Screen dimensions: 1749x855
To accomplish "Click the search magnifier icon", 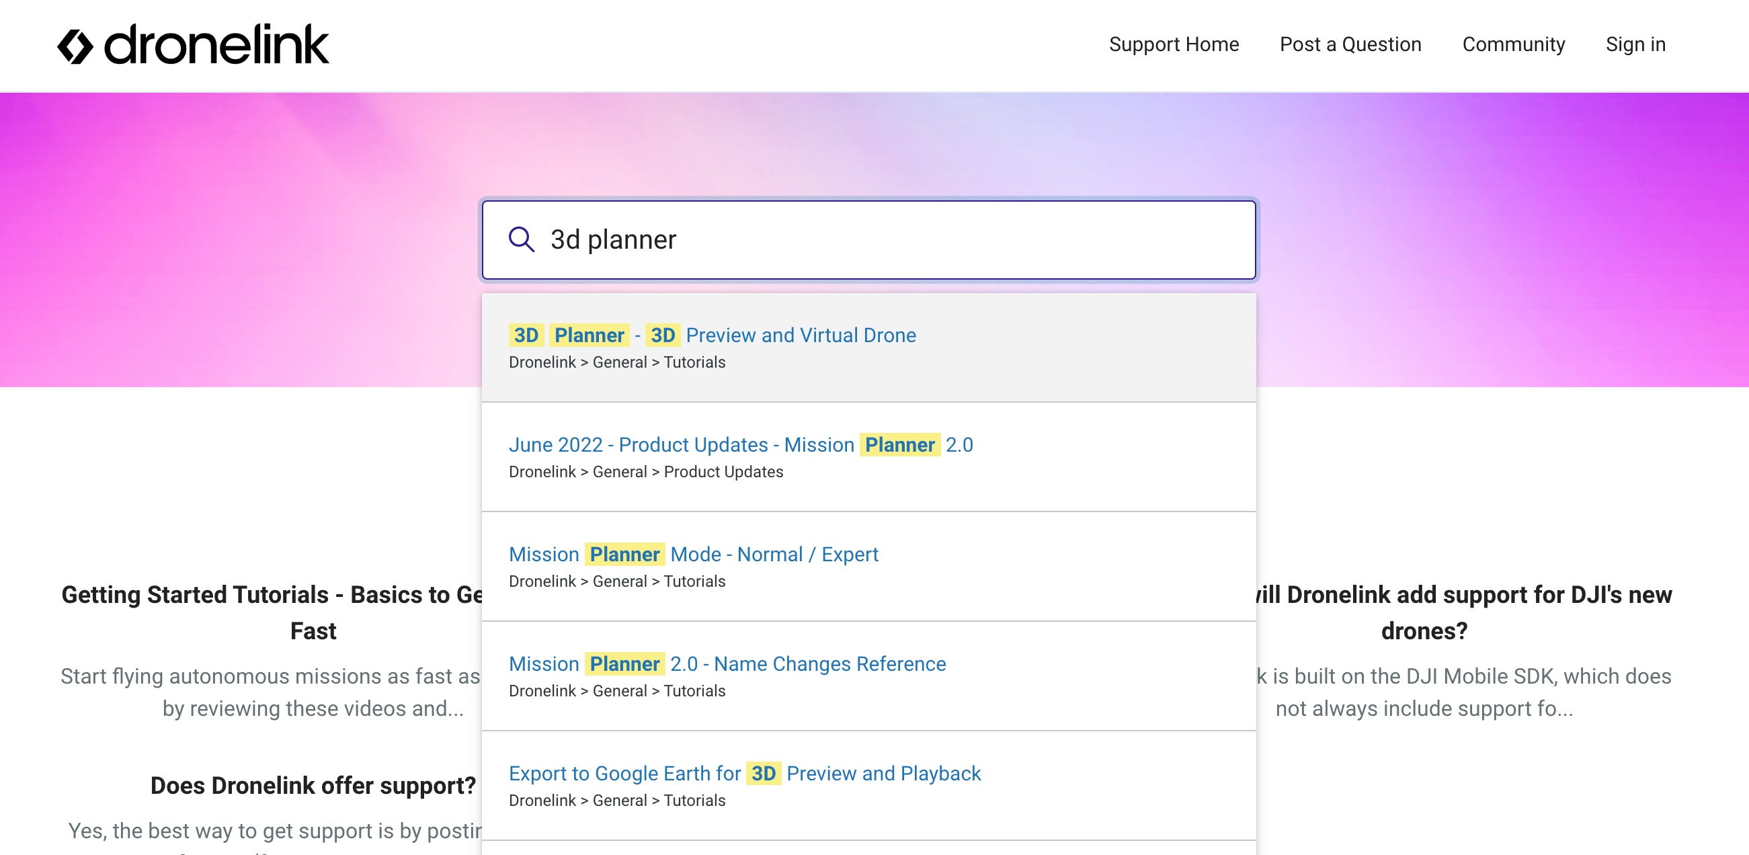I will [521, 240].
